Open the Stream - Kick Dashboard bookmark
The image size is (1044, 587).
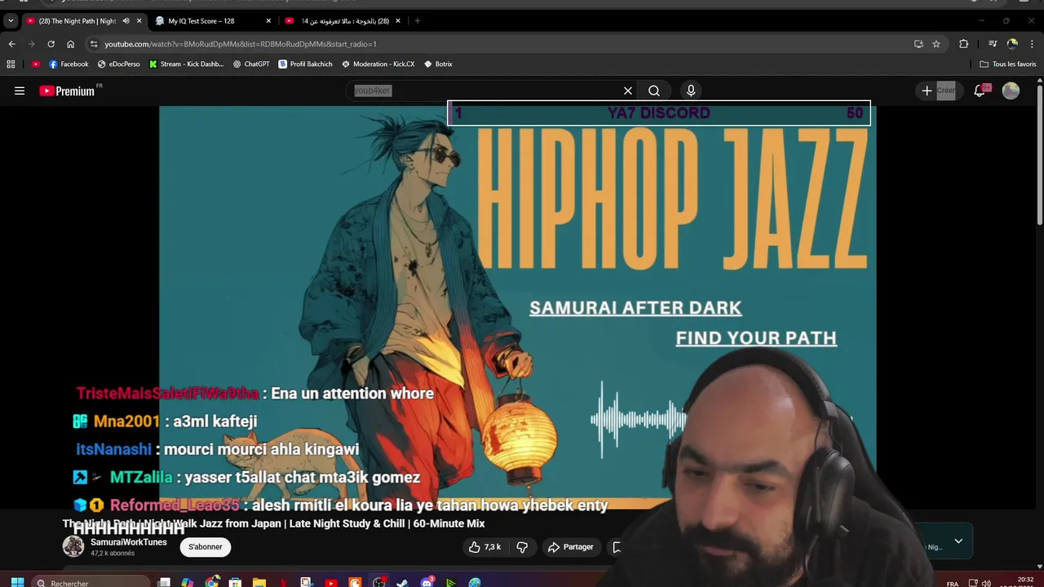click(x=186, y=64)
